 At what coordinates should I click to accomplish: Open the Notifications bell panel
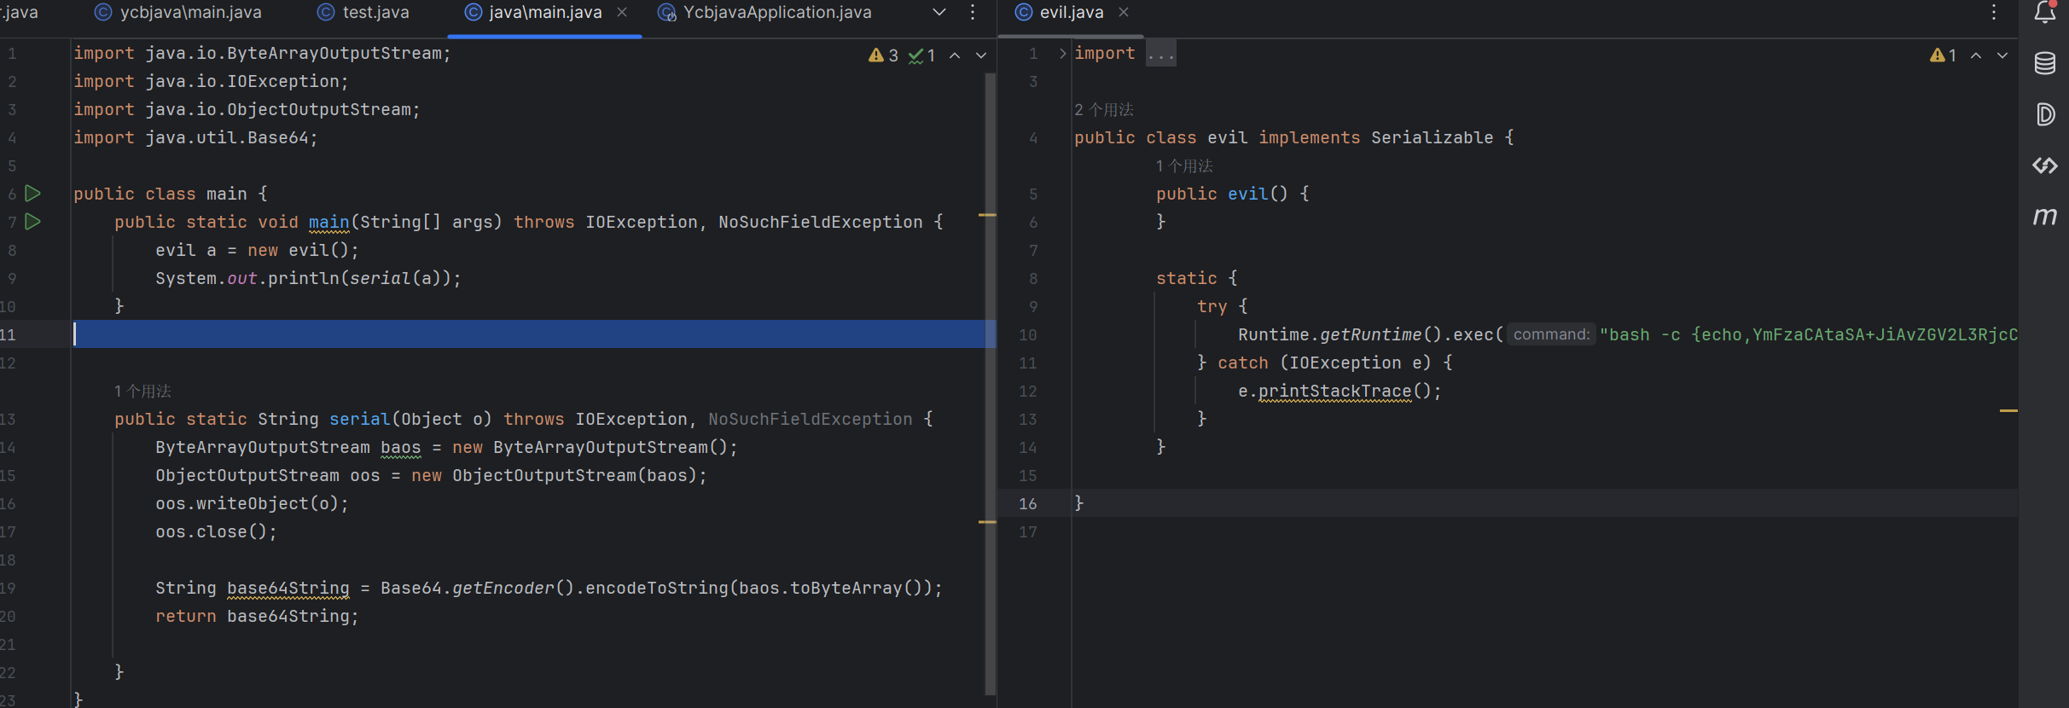(x=2045, y=13)
